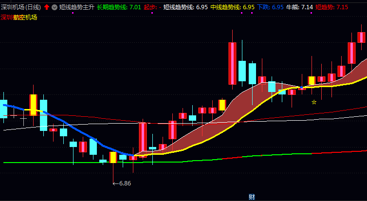367x201 pixels.
Task: Select the 深圳机场(日线) stock title
Action: pos(21,7)
